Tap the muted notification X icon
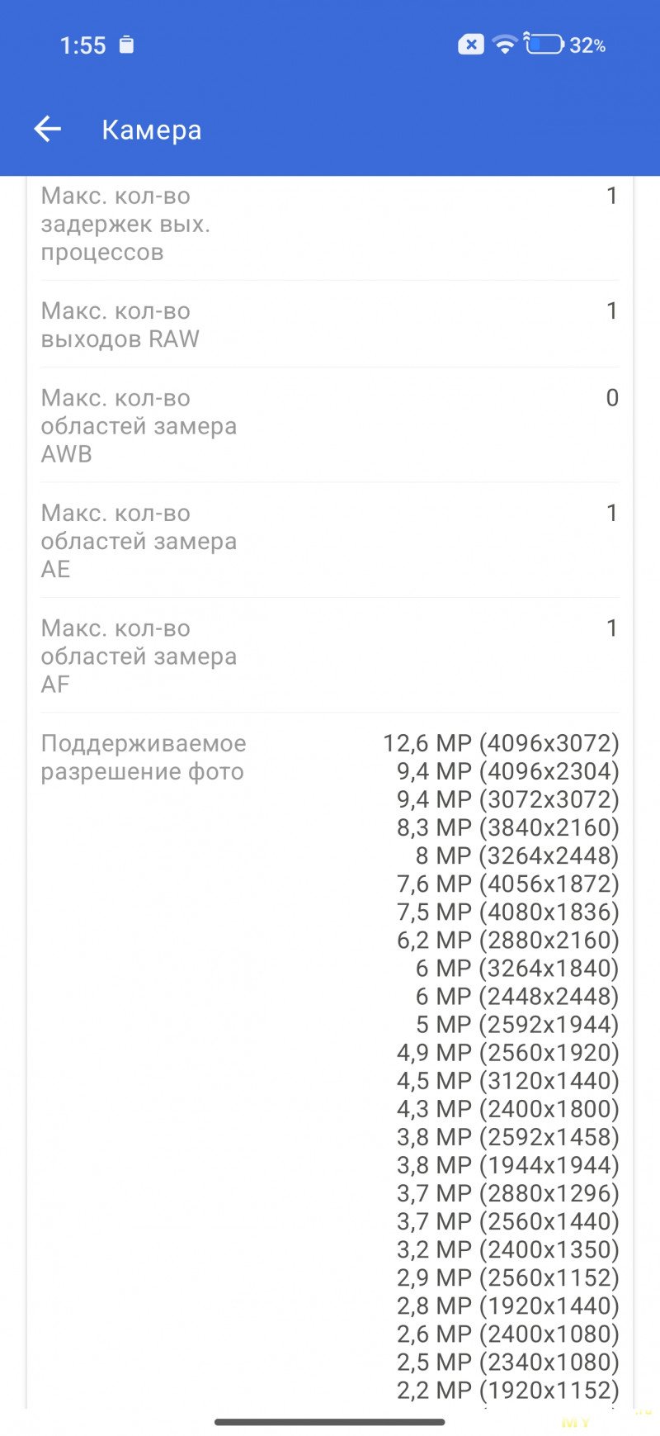This screenshot has height=1436, width=660. pyautogui.click(x=471, y=45)
